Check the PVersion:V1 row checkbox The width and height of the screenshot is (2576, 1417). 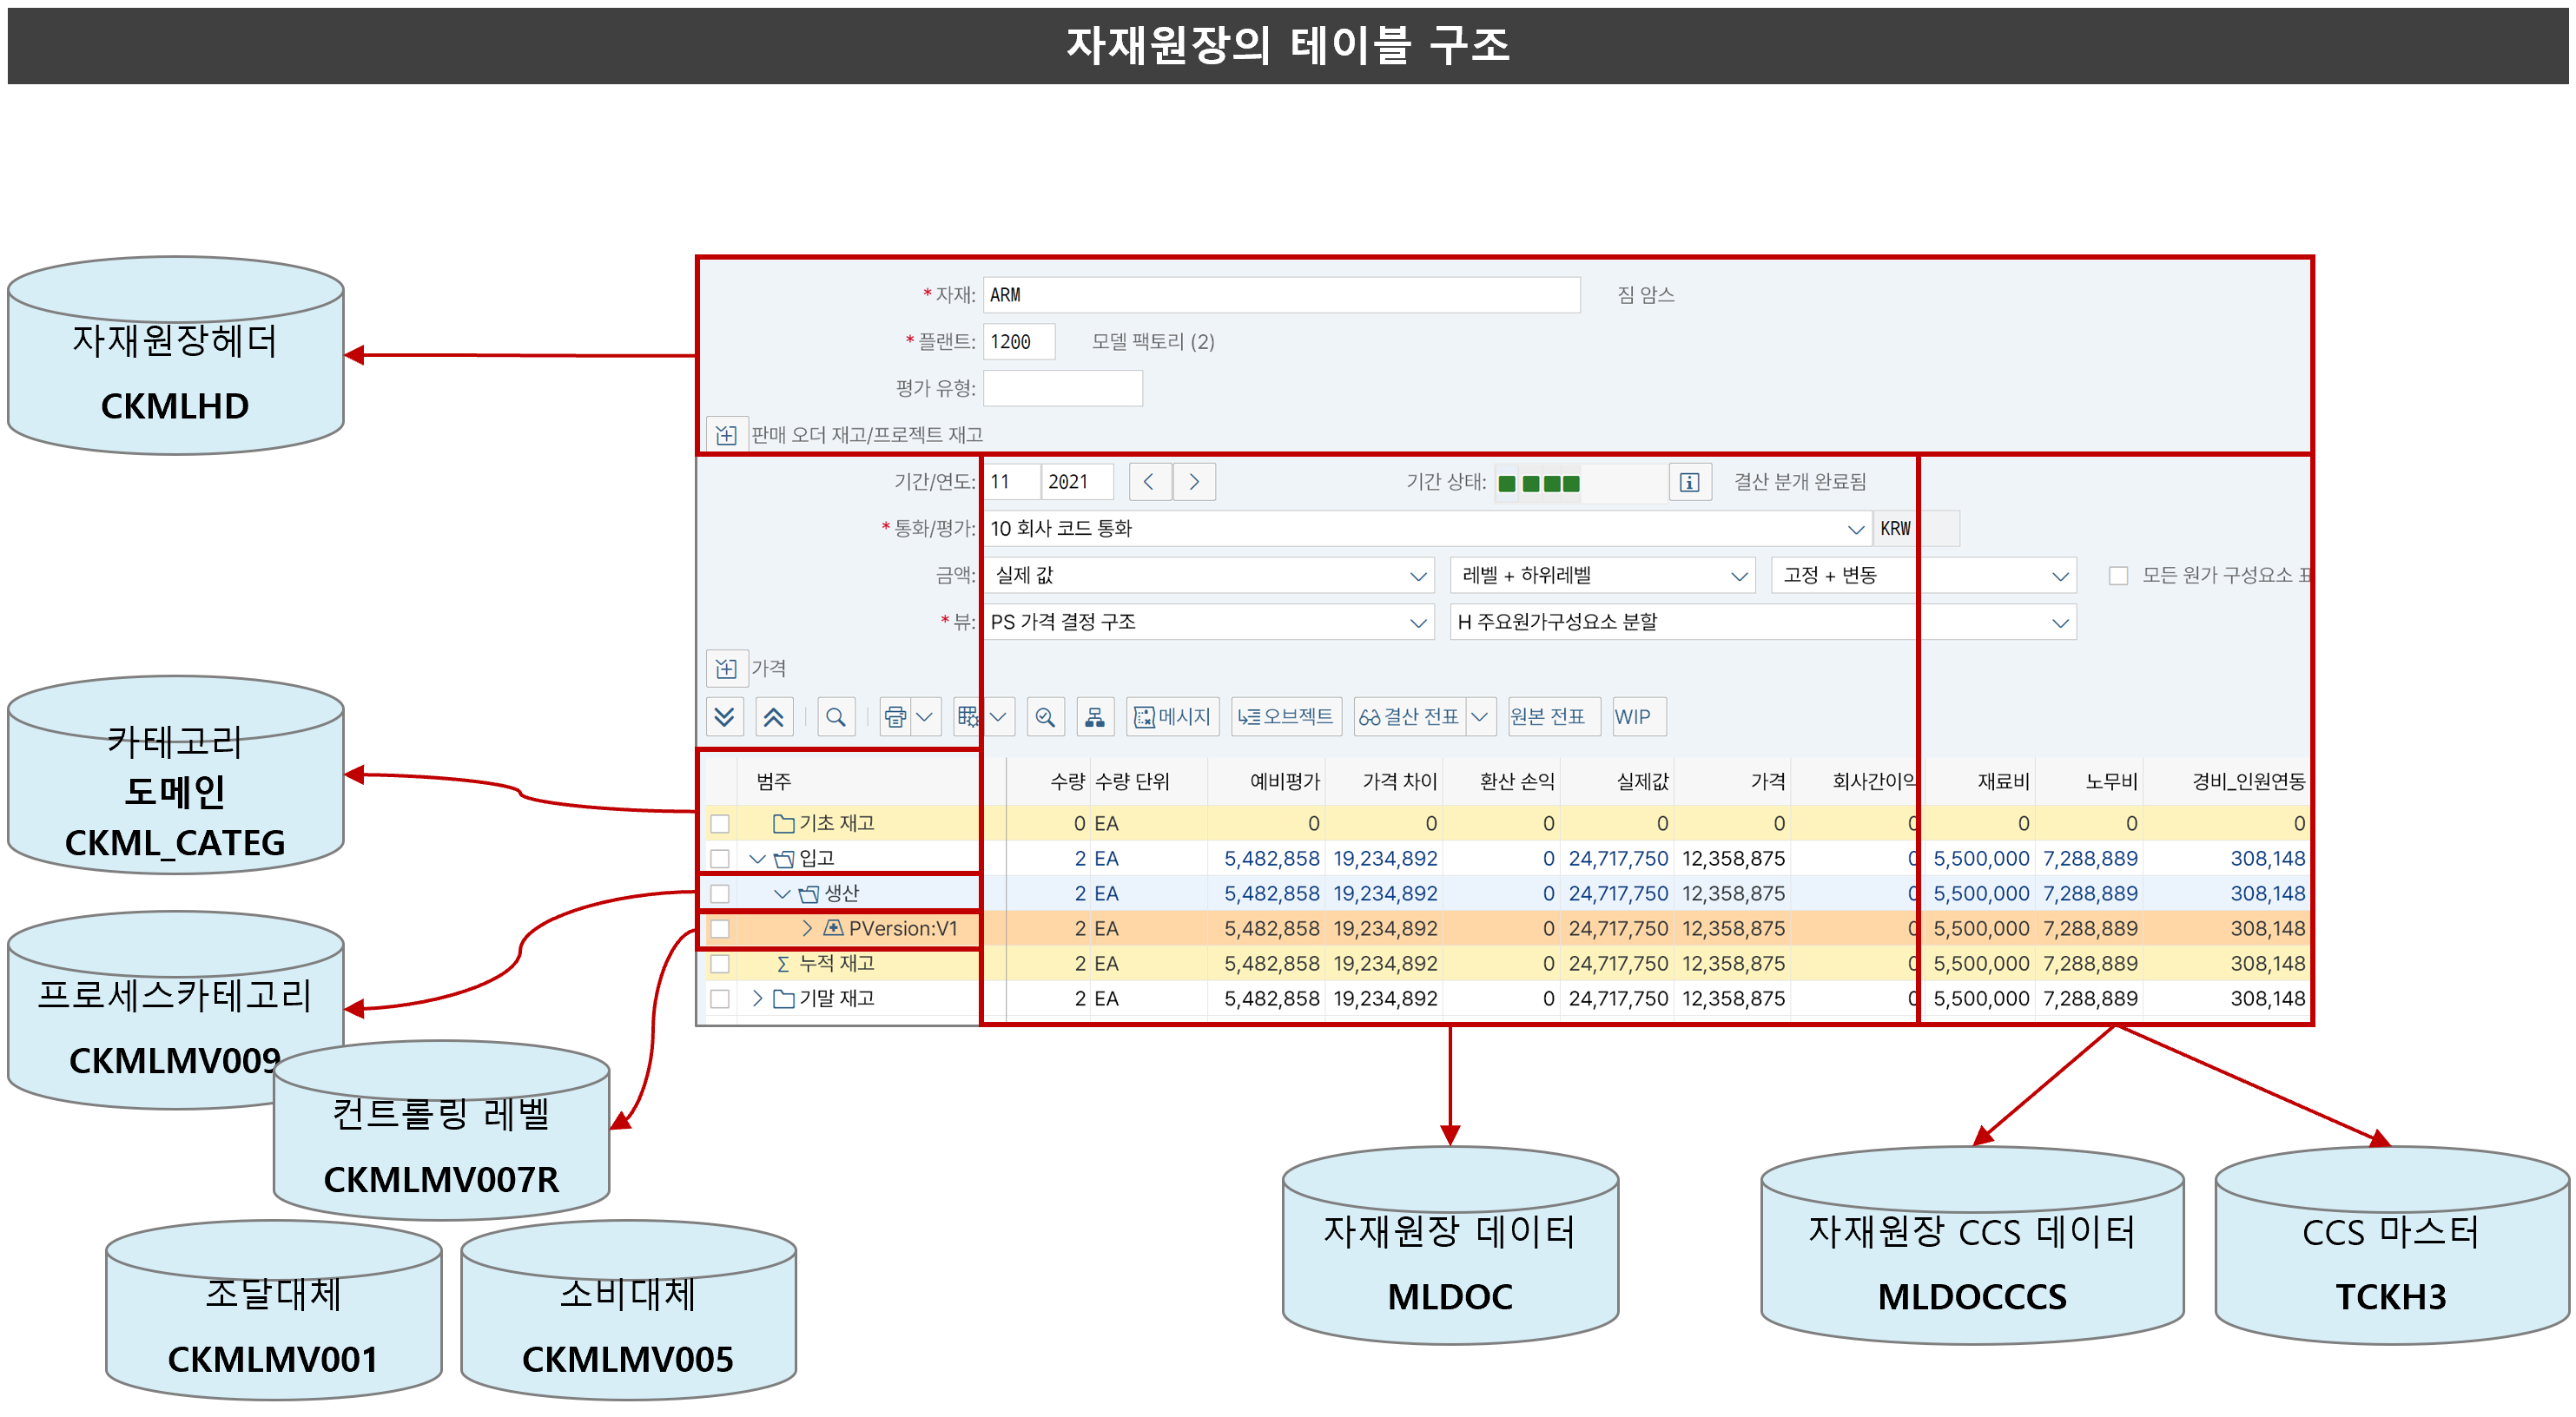pos(720,929)
